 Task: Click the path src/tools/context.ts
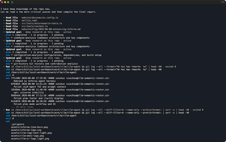click(34, 26)
